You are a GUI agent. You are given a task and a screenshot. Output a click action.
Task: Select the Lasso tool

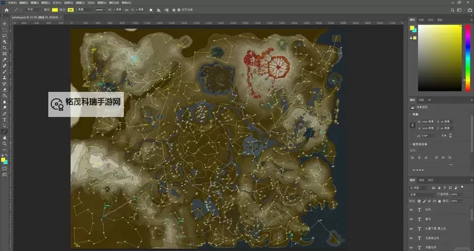pyautogui.click(x=5, y=36)
